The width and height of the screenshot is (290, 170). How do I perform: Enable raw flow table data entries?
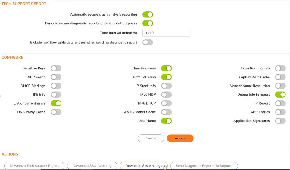tap(148, 42)
